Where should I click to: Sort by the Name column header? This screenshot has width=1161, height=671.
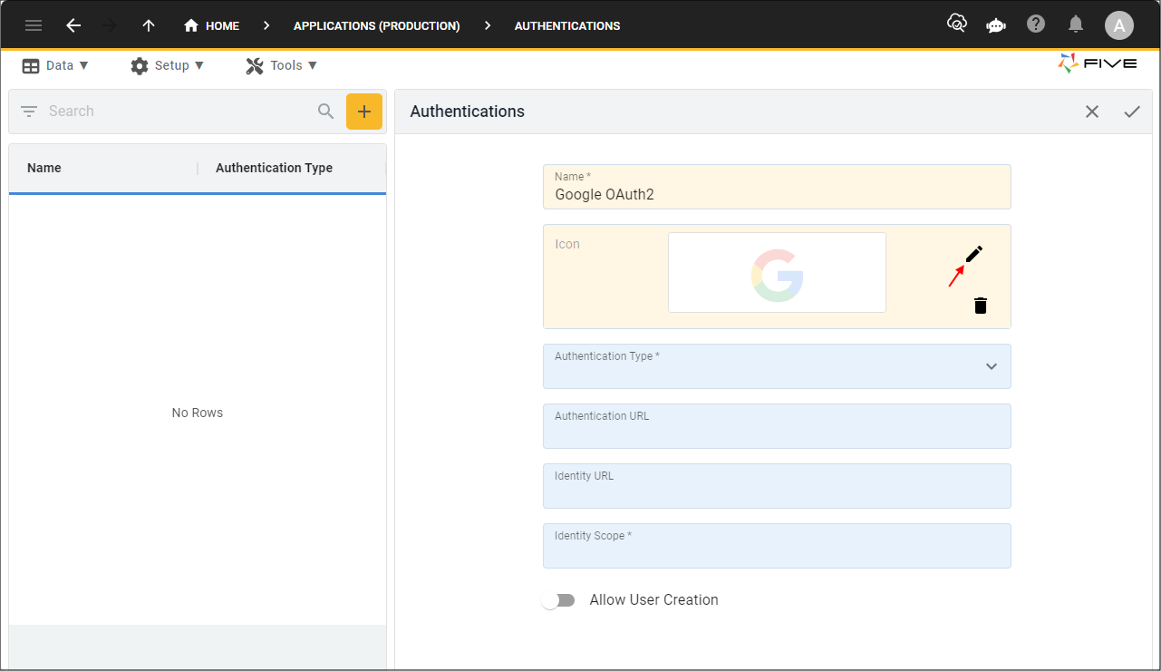pos(44,168)
